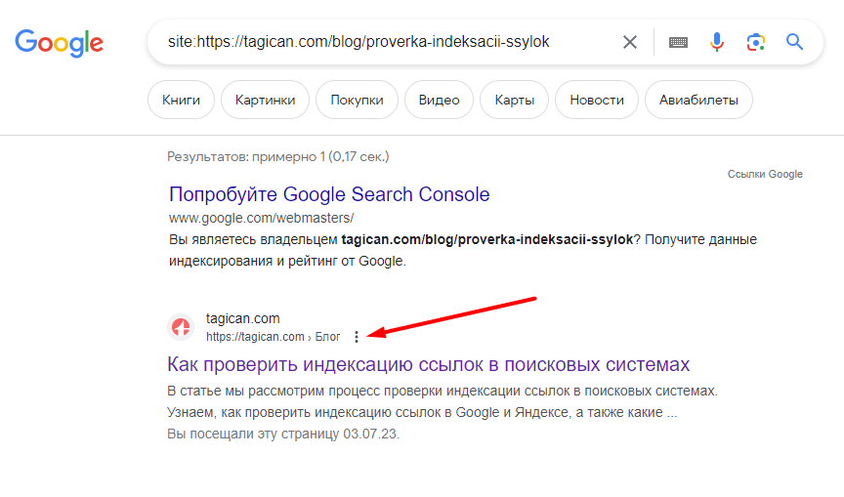Start voice search with microphone icon

(x=717, y=42)
